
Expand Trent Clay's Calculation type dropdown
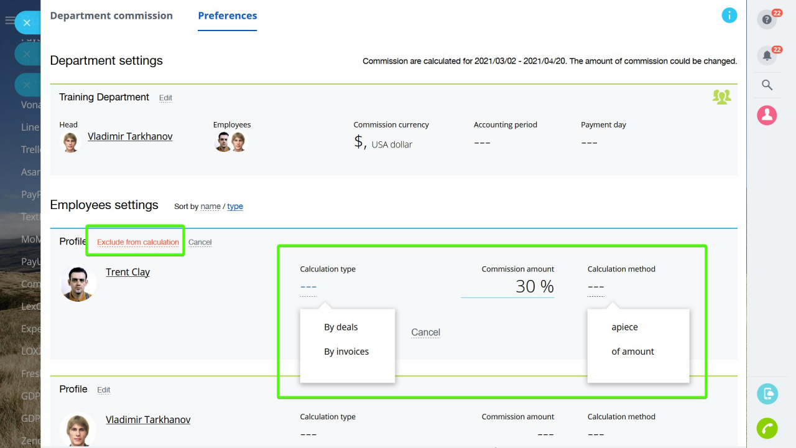coord(308,287)
